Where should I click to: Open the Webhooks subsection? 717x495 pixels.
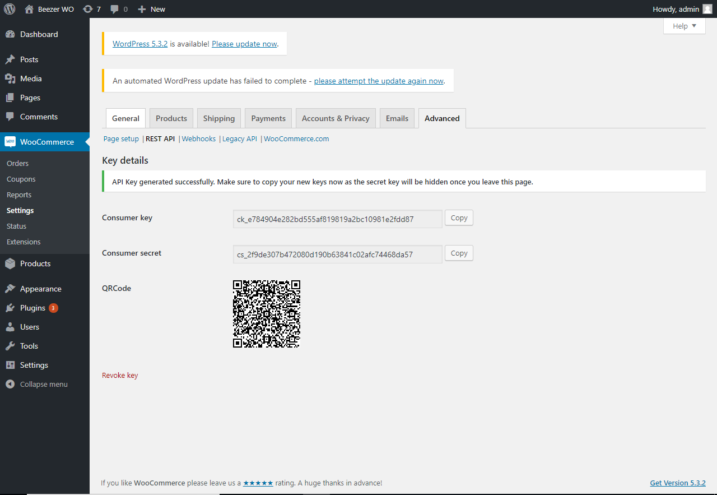pos(198,138)
